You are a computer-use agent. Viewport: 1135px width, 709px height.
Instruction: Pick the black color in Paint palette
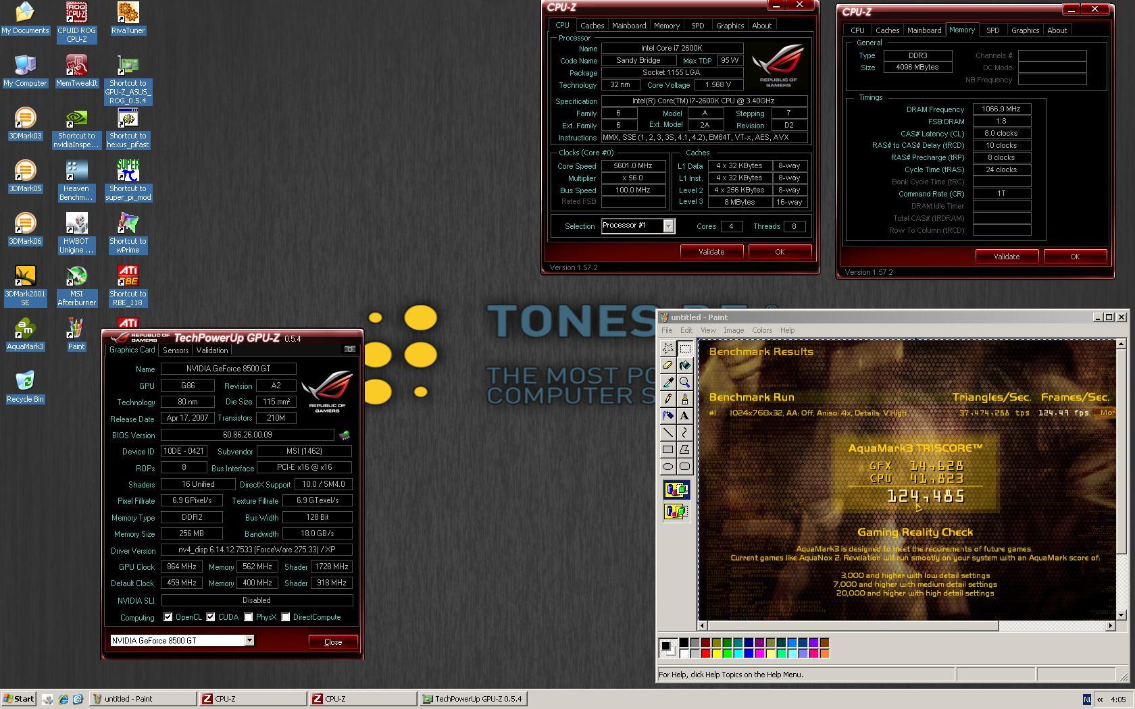(x=684, y=642)
